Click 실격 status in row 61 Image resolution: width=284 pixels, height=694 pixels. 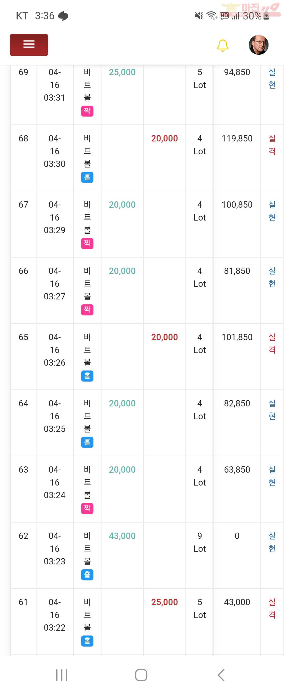272,609
